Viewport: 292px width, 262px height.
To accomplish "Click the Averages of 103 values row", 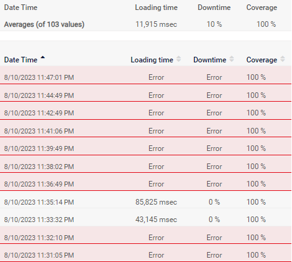I will click(x=145, y=24).
